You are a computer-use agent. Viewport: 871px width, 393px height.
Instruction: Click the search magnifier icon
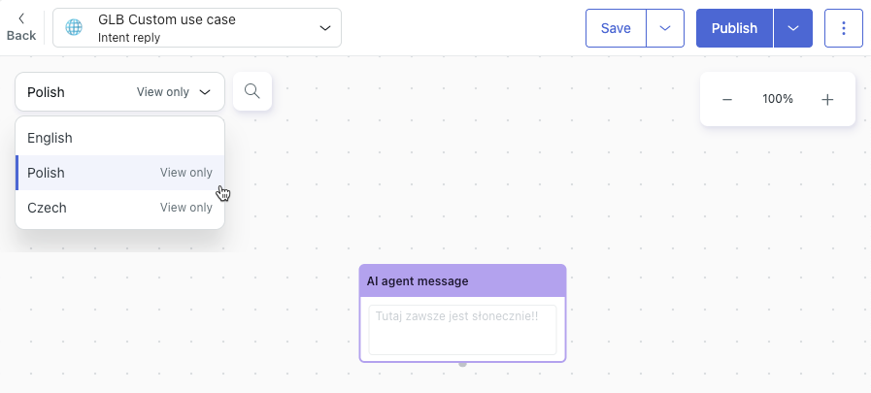tap(252, 91)
